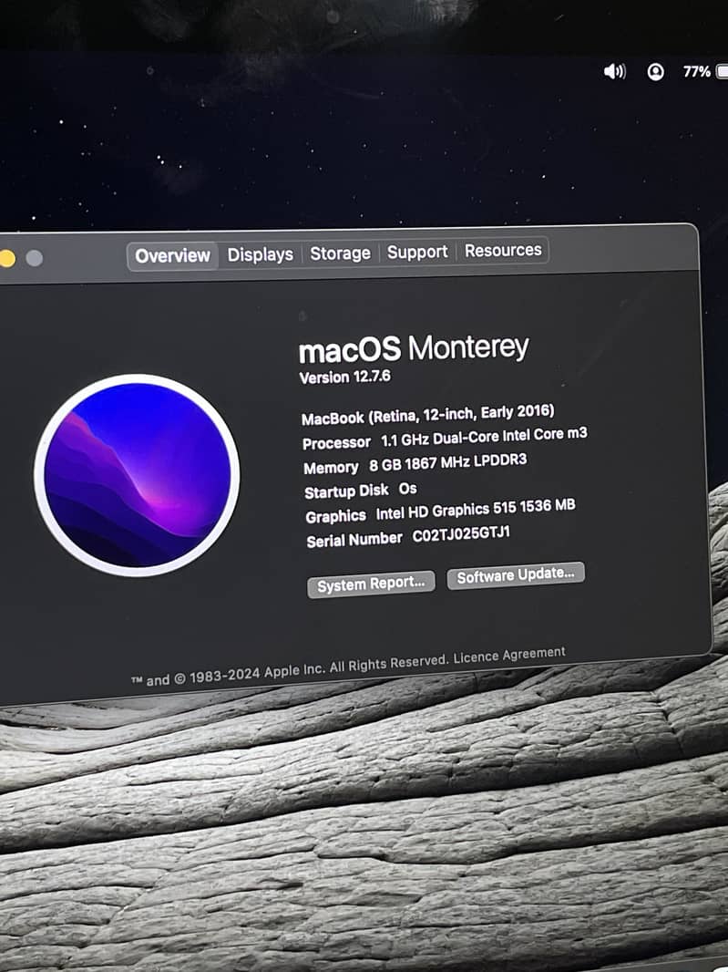Click the Startup Disk value Os

pyautogui.click(x=407, y=489)
